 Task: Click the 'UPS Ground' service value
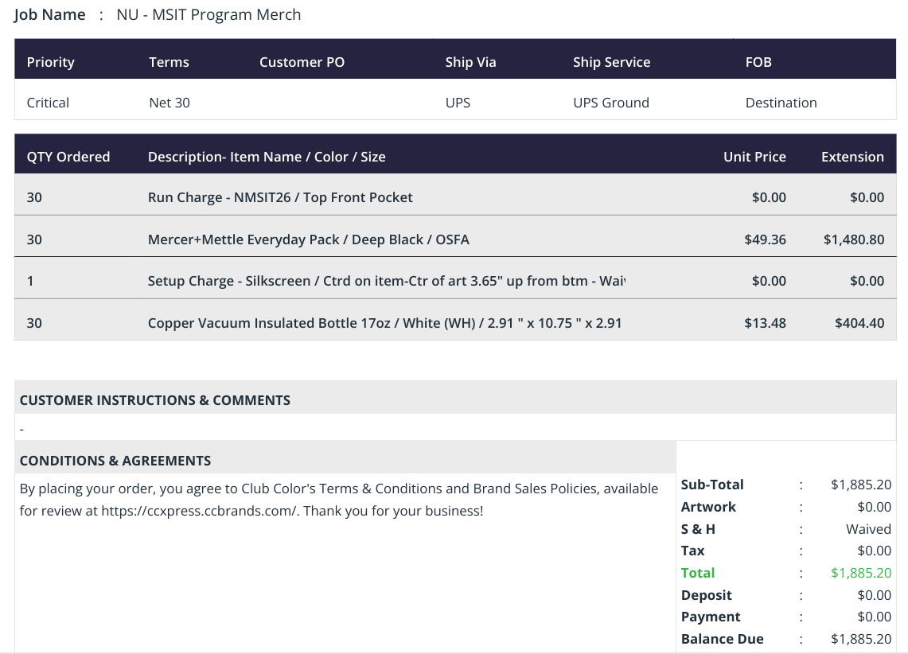point(611,103)
